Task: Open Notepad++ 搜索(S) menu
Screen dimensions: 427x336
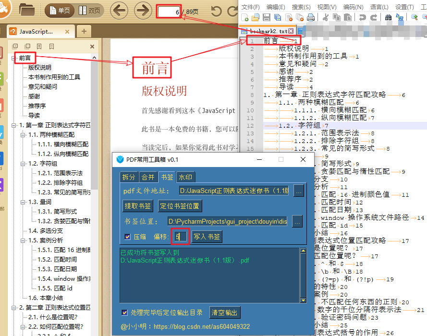Action: coord(301,7)
